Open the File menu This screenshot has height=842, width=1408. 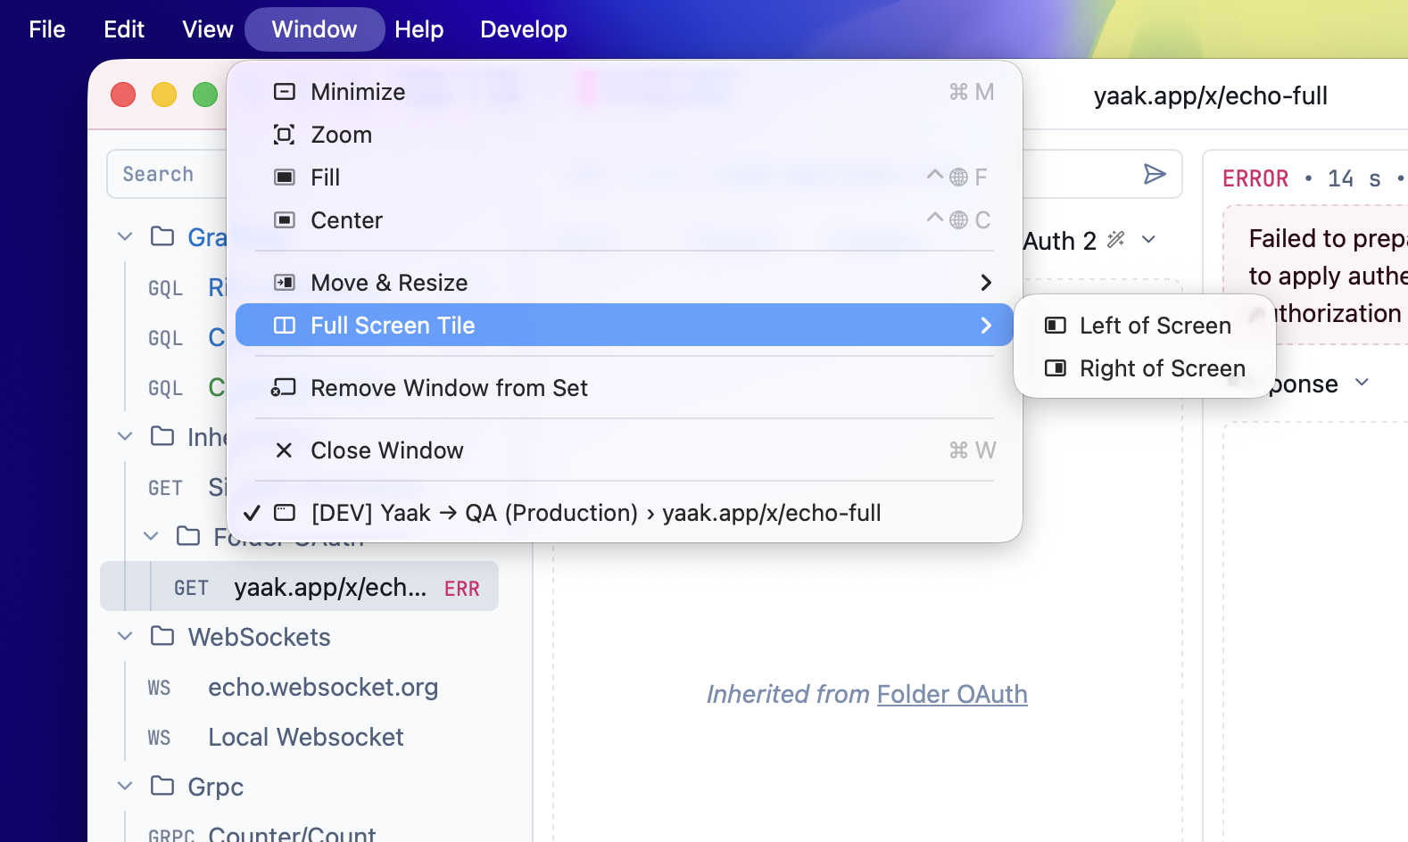coord(47,29)
